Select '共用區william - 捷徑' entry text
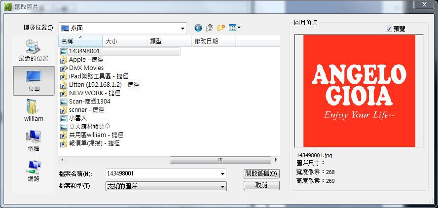 pos(96,135)
